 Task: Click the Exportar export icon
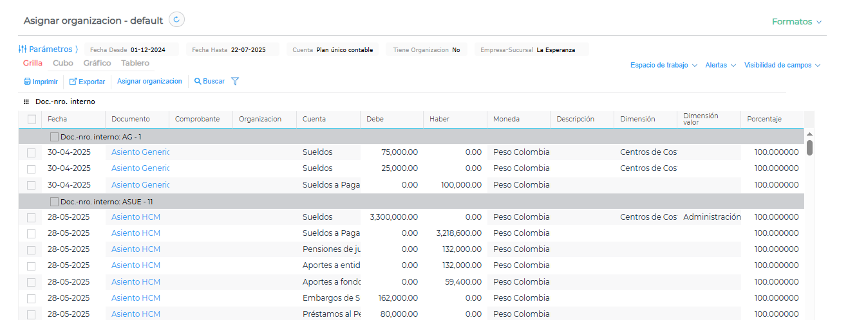click(x=73, y=82)
